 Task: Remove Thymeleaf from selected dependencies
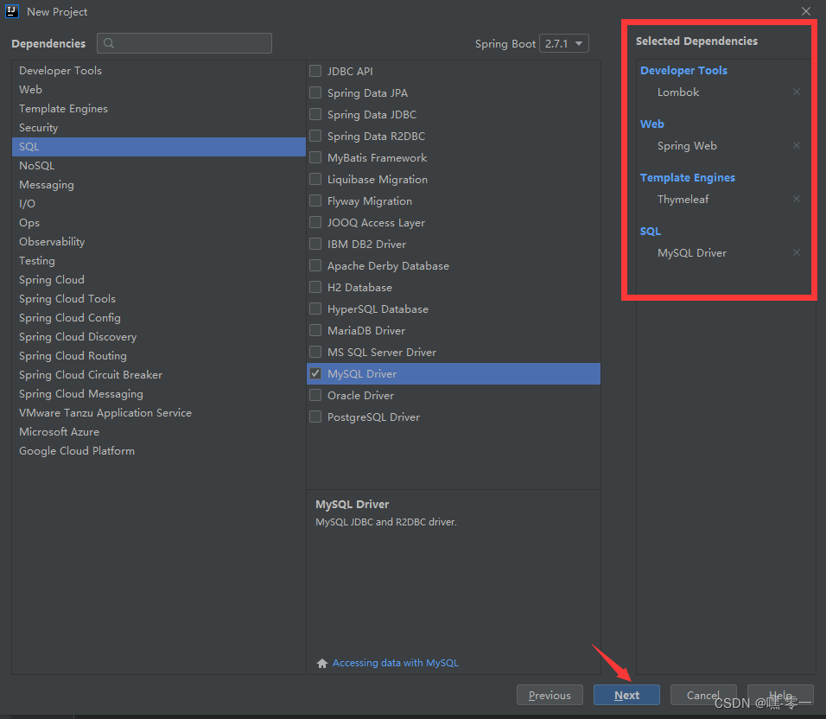(x=796, y=199)
